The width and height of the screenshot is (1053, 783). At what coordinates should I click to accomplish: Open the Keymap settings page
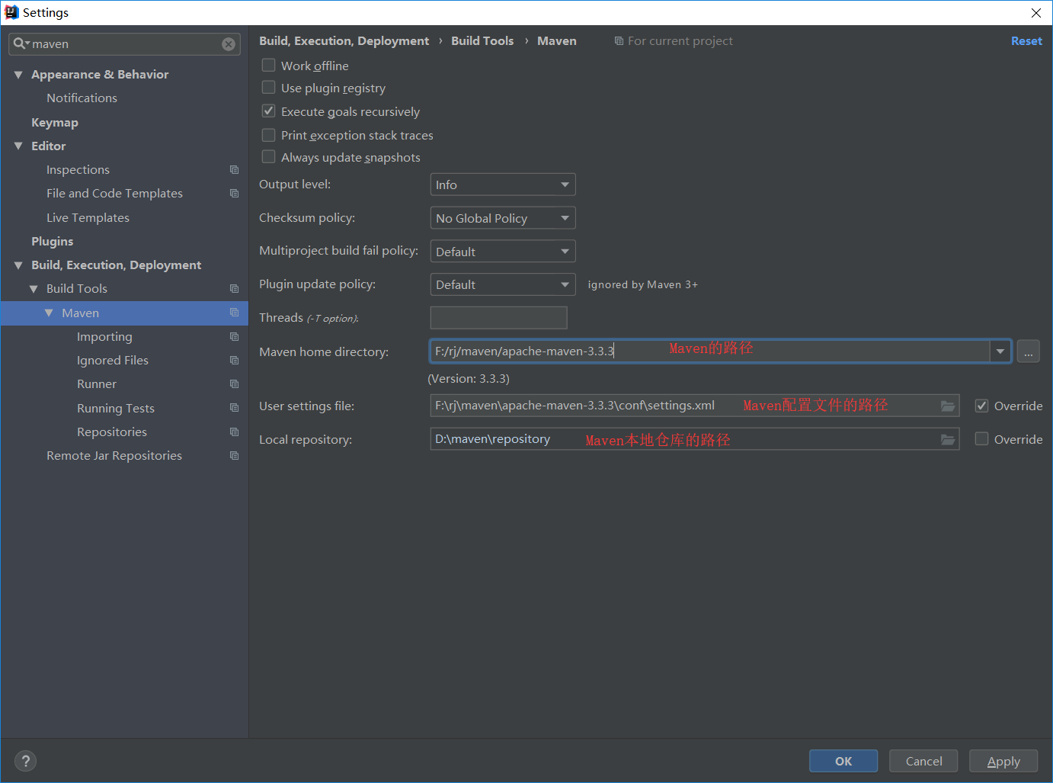(55, 123)
